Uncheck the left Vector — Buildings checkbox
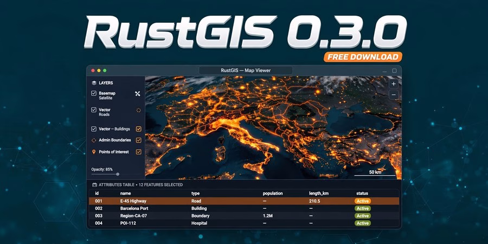The width and height of the screenshot is (488, 244). click(94, 129)
